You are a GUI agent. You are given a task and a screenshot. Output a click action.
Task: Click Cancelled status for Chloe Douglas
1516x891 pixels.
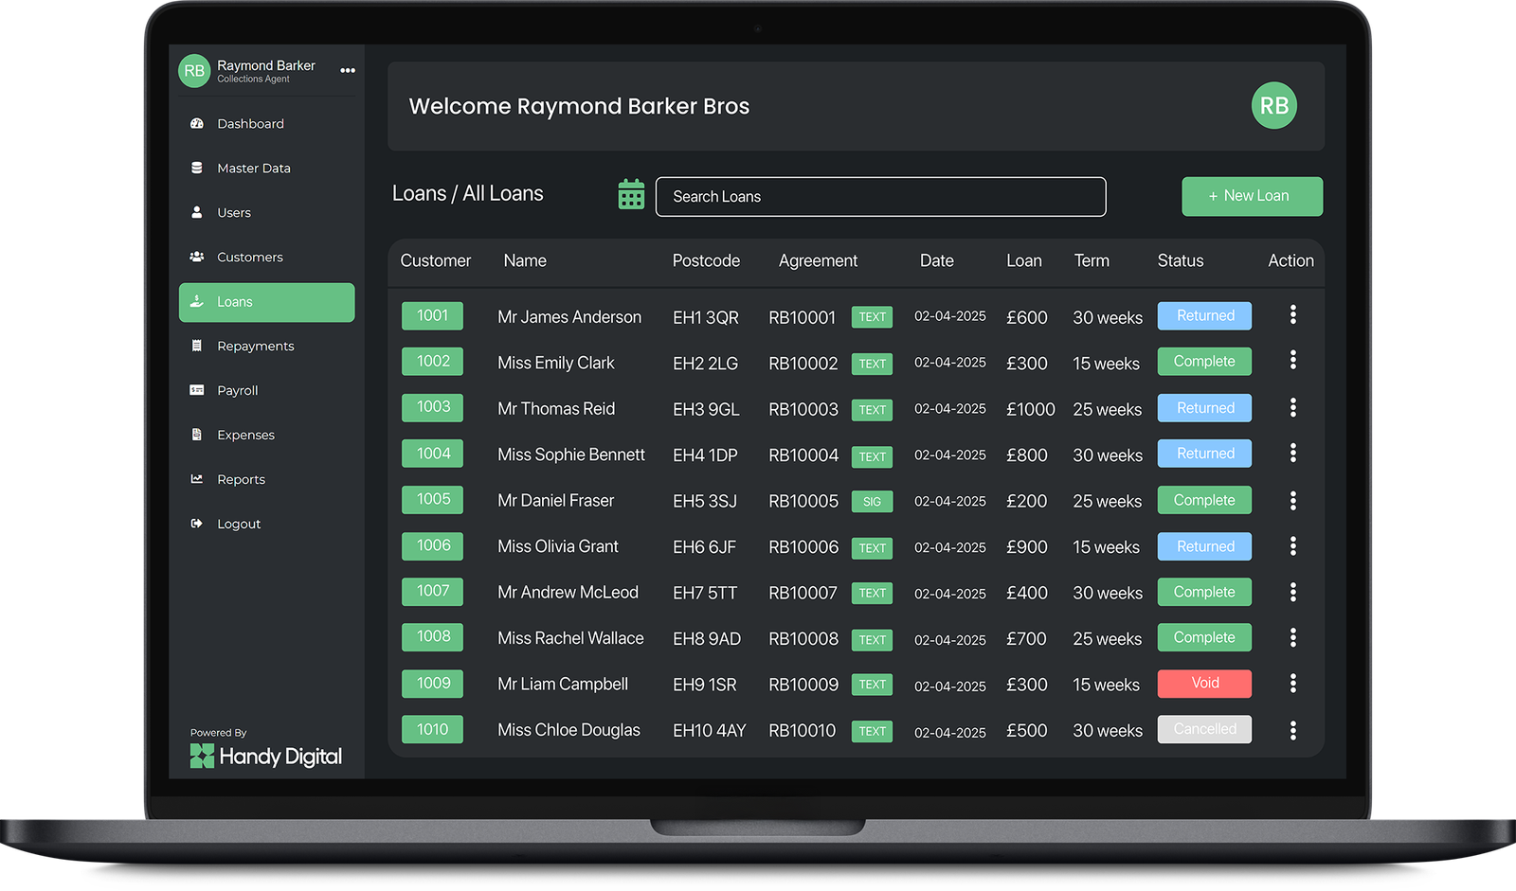tap(1204, 729)
